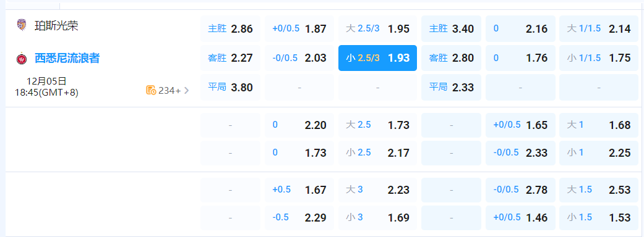Choose 小 1/1.5 at 1.75

[599, 58]
